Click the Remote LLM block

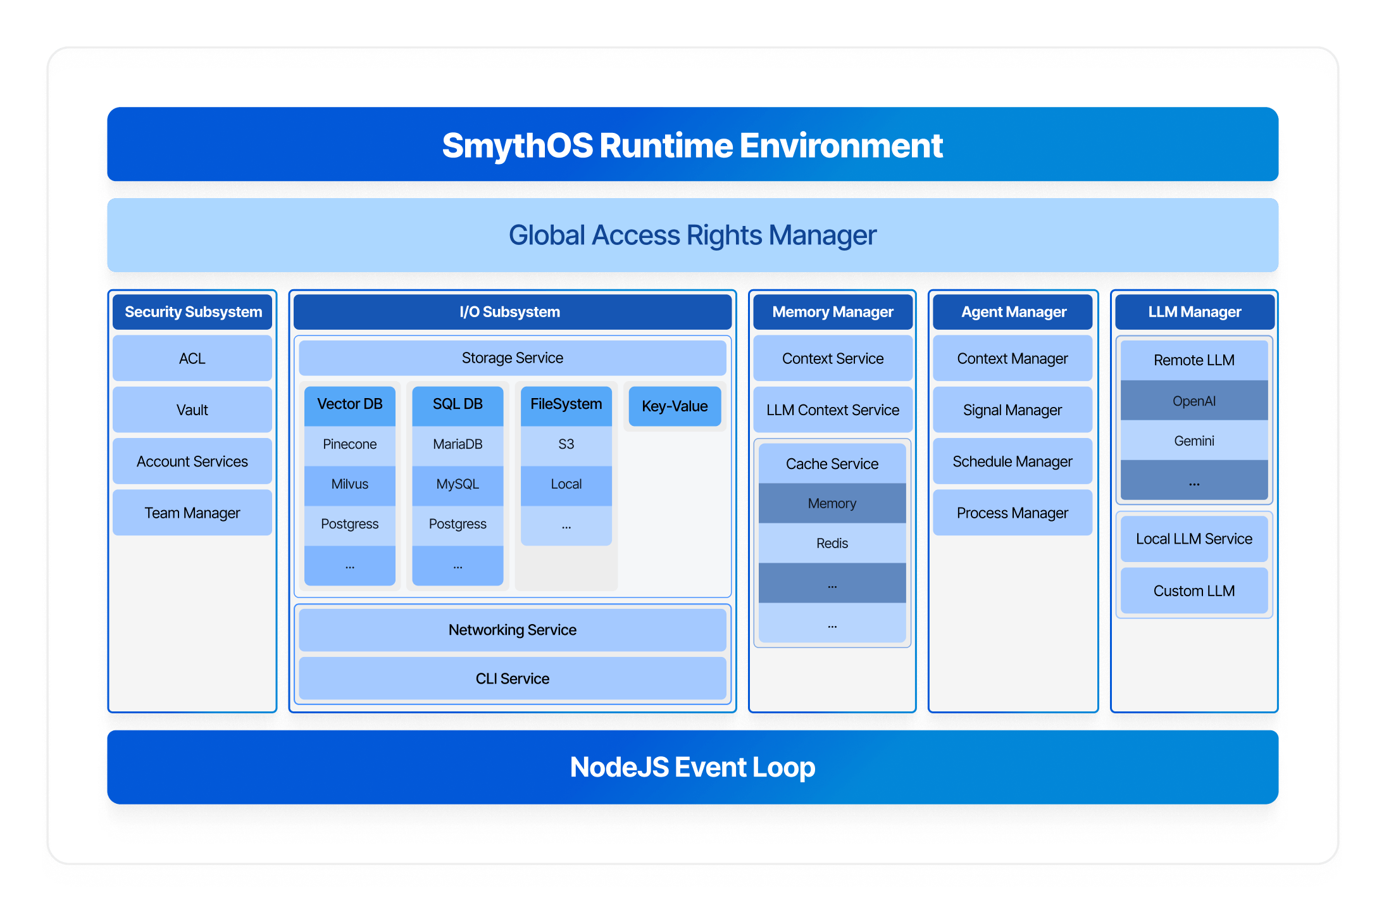pos(1194,360)
